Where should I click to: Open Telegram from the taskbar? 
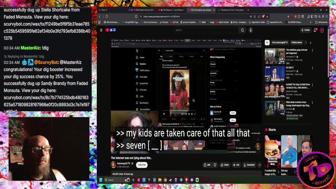(181, 180)
